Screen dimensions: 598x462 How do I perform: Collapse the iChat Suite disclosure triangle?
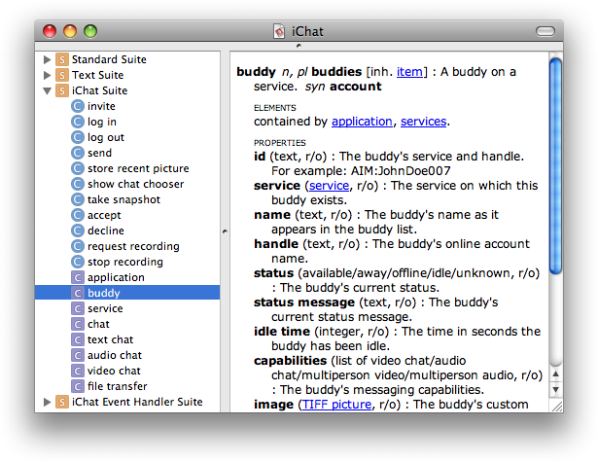click(x=47, y=90)
